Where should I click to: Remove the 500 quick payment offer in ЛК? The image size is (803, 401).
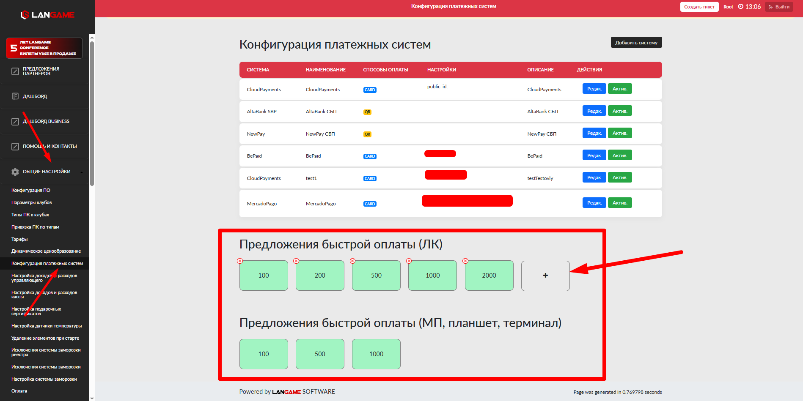352,261
